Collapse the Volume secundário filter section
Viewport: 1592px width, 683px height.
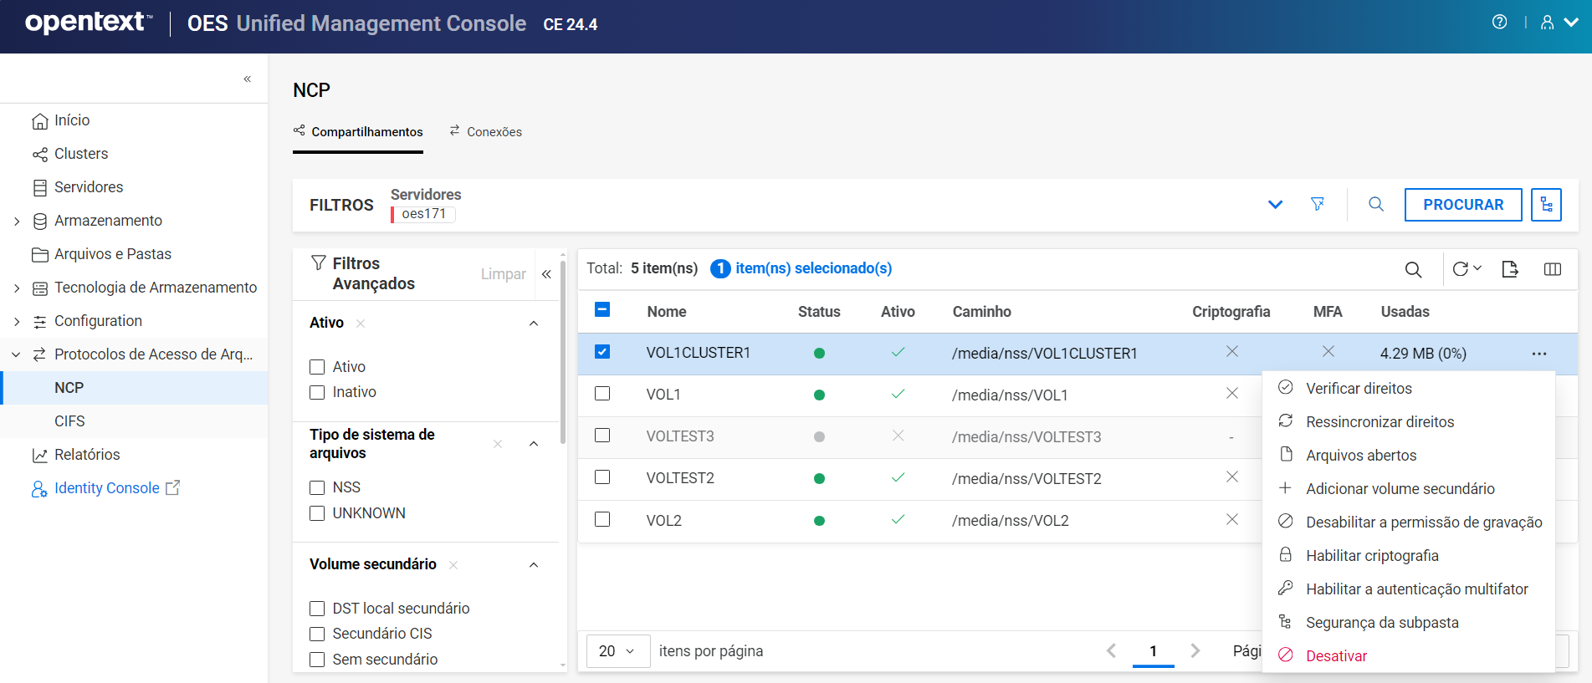pos(534,565)
